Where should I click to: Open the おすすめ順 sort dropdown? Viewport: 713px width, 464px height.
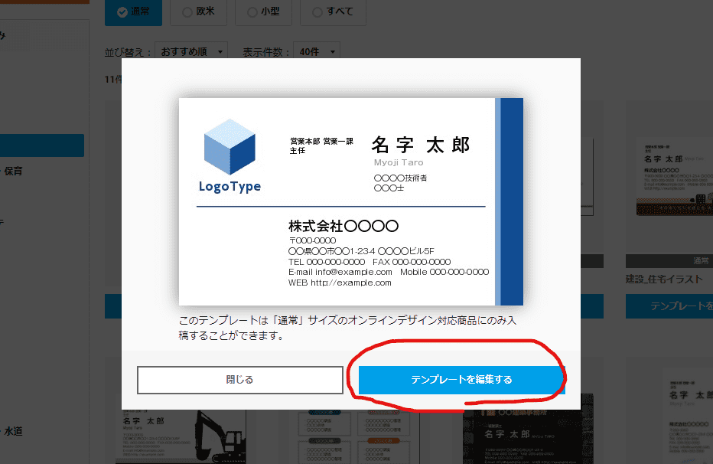click(x=191, y=52)
